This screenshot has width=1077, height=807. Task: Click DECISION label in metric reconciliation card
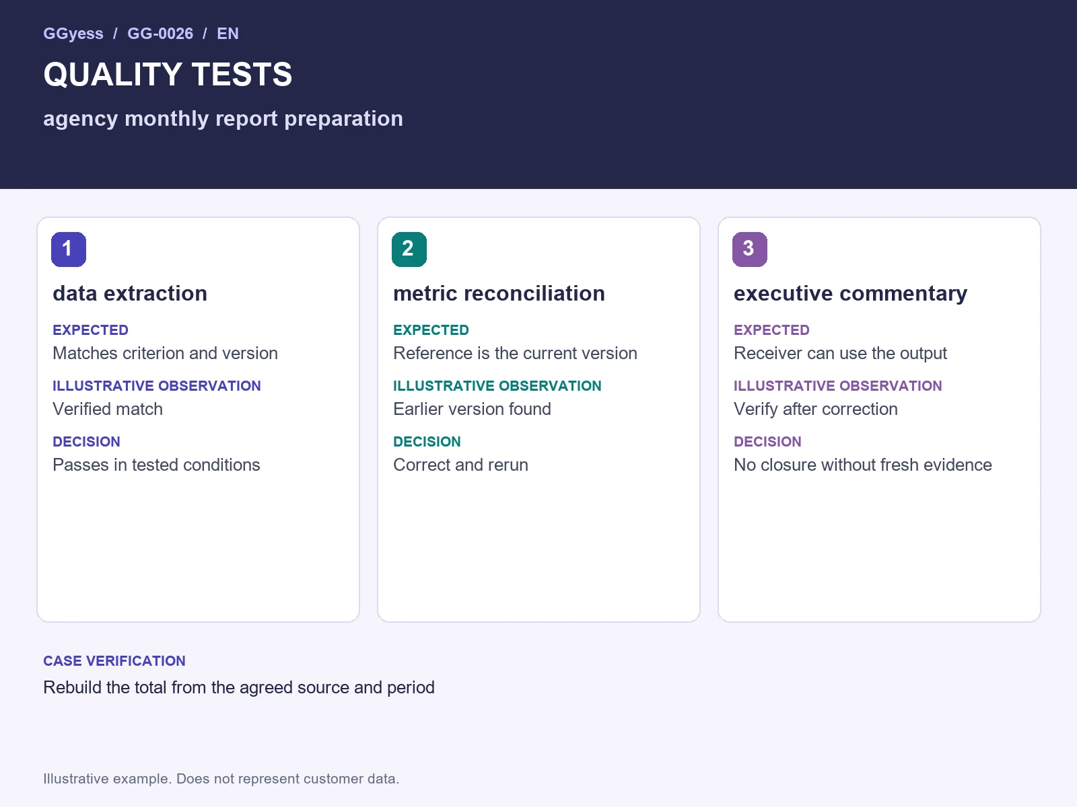click(x=427, y=442)
